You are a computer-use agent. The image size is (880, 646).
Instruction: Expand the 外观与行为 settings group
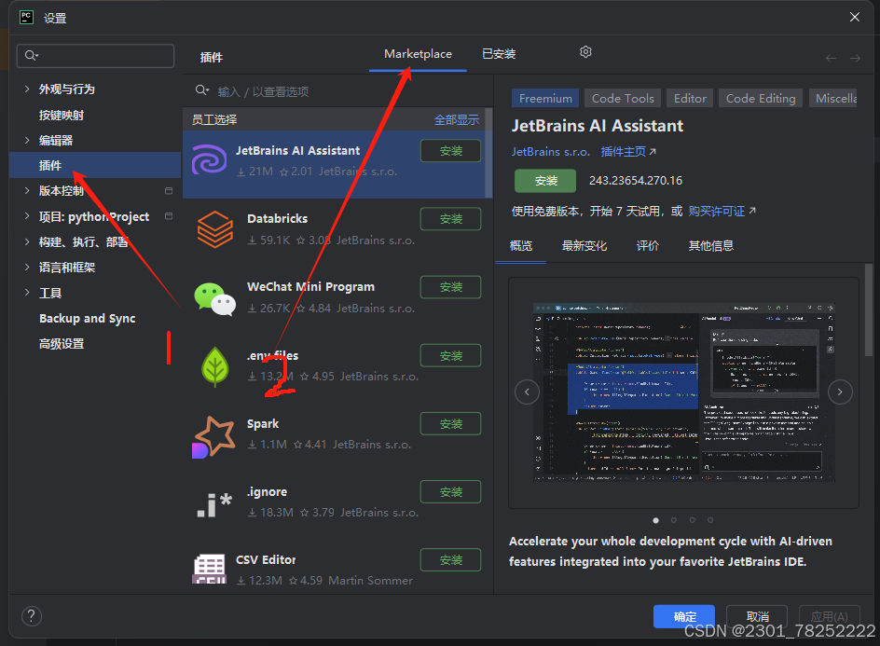tap(27, 89)
